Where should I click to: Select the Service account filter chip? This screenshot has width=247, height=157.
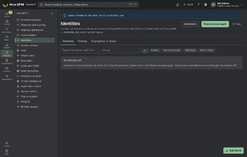point(172,50)
